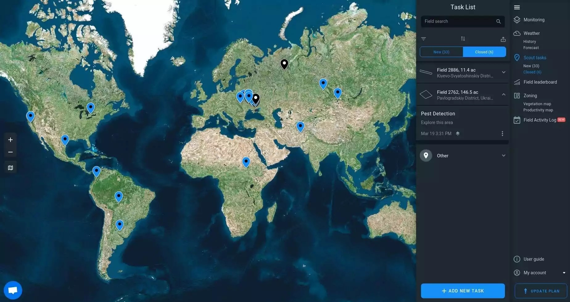This screenshot has width=570, height=302.
Task: Click the Field 2886 shape thumbnail
Action: [426, 72]
